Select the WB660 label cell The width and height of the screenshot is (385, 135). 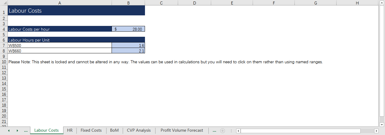coord(60,51)
